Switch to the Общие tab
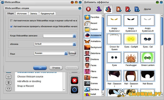The height and width of the screenshot is (100, 164). pyautogui.click(x=10, y=14)
